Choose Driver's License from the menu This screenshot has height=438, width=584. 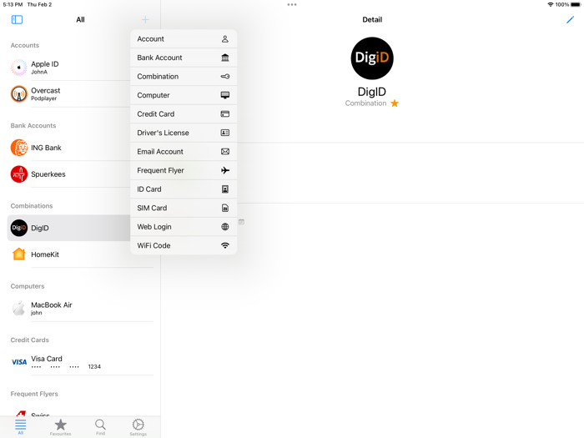point(184,133)
